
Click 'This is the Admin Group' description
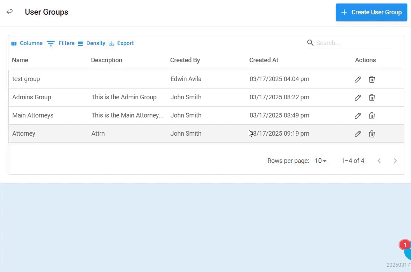(x=124, y=97)
